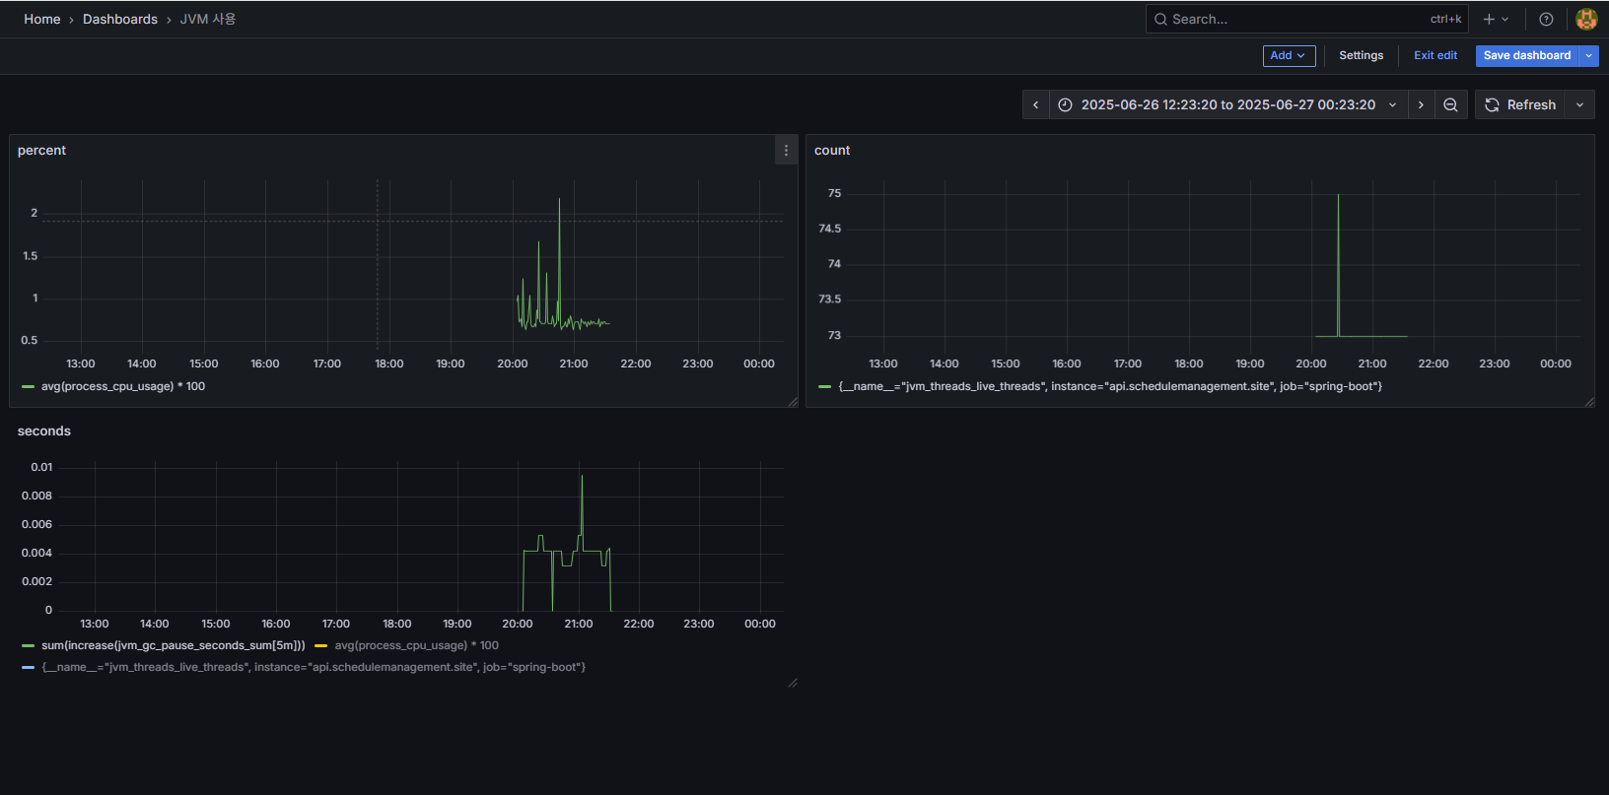The height and width of the screenshot is (795, 1609).
Task: Open Dashboards breadcrumb
Action: (120, 19)
